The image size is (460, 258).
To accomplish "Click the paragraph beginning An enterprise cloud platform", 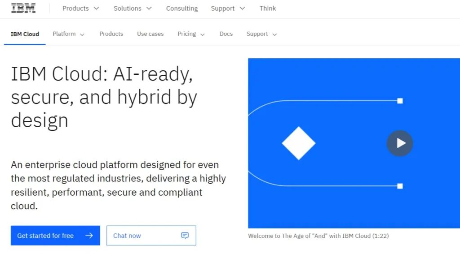I will click(118, 185).
